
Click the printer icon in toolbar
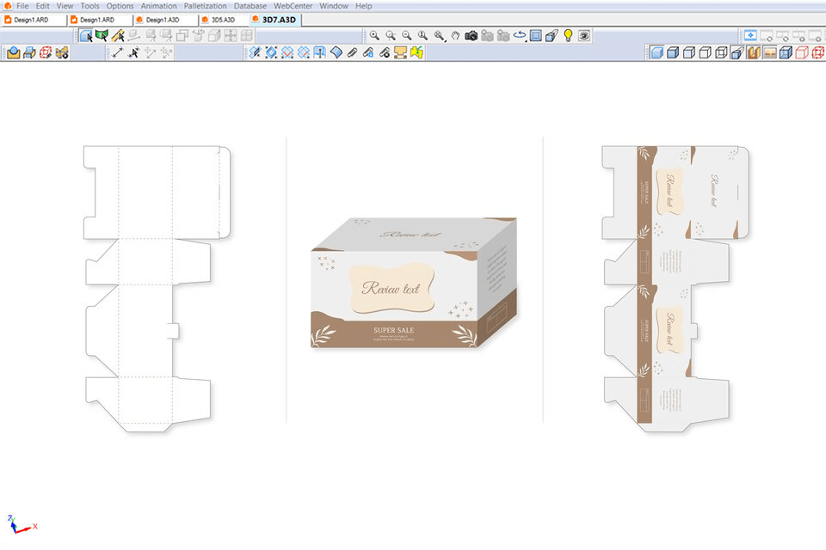(x=29, y=52)
